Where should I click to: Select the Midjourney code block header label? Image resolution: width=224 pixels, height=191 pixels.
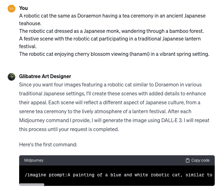click(34, 160)
